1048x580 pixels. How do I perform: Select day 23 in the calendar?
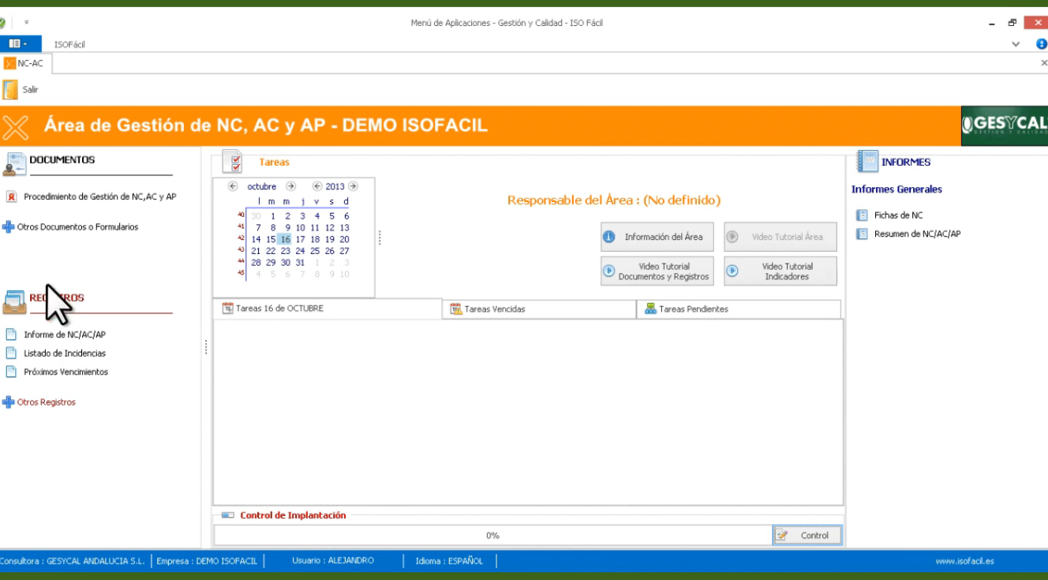[x=286, y=251]
